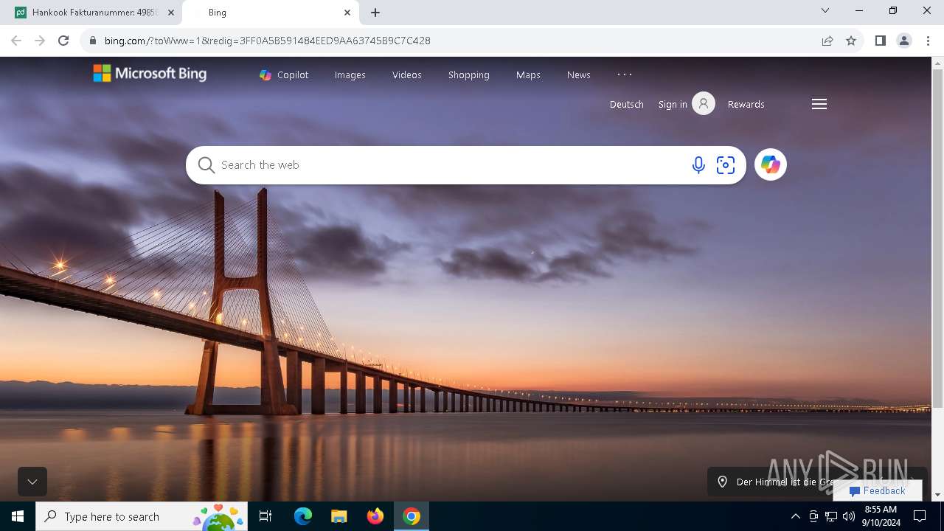944x531 pixels.
Task: Open the Bing hamburger settings menu
Action: pyautogui.click(x=819, y=104)
